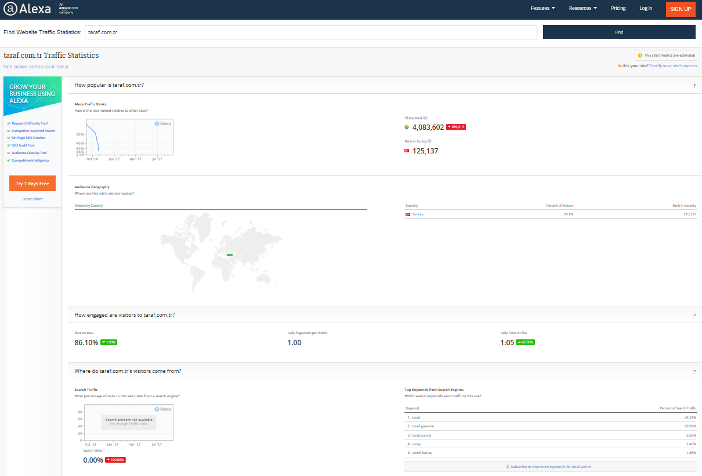Screen dimensions: 702x476
Task: Click the globe icon next to 4,083,602
Action: 407,127
